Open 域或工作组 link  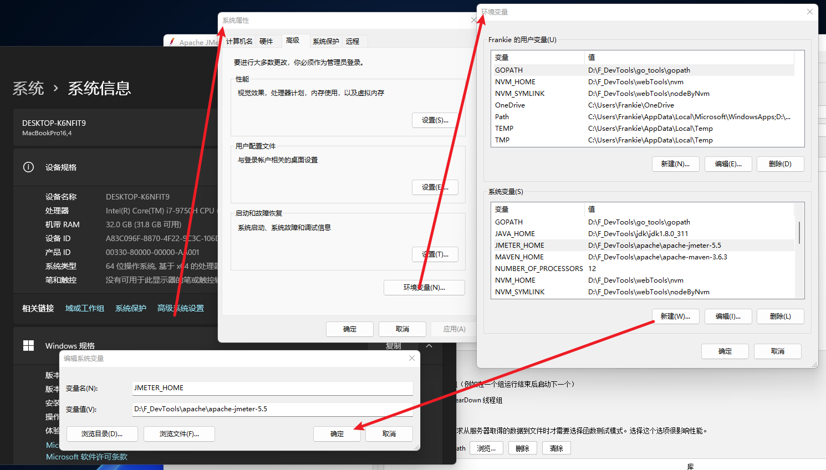[x=85, y=308]
